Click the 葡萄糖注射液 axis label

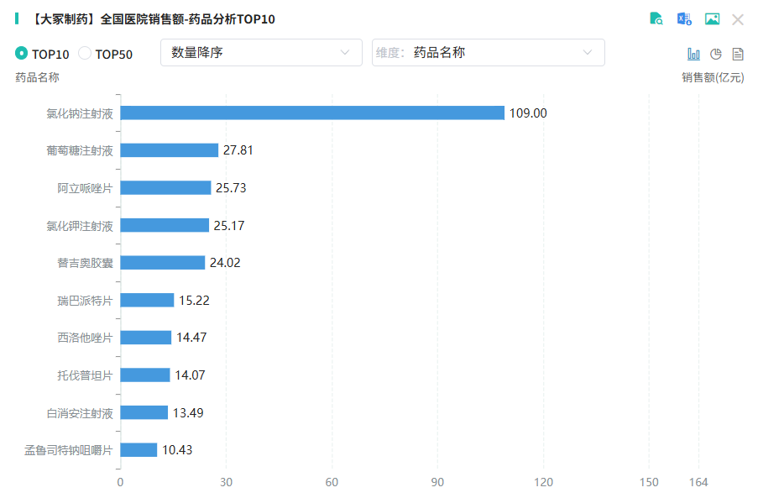(x=80, y=151)
